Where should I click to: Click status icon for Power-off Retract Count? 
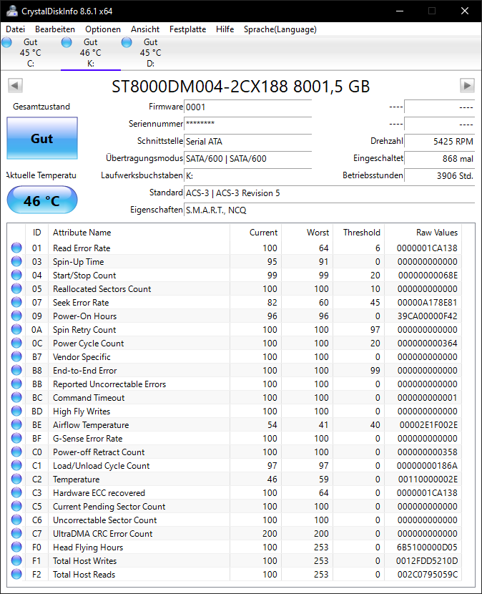click(x=16, y=452)
